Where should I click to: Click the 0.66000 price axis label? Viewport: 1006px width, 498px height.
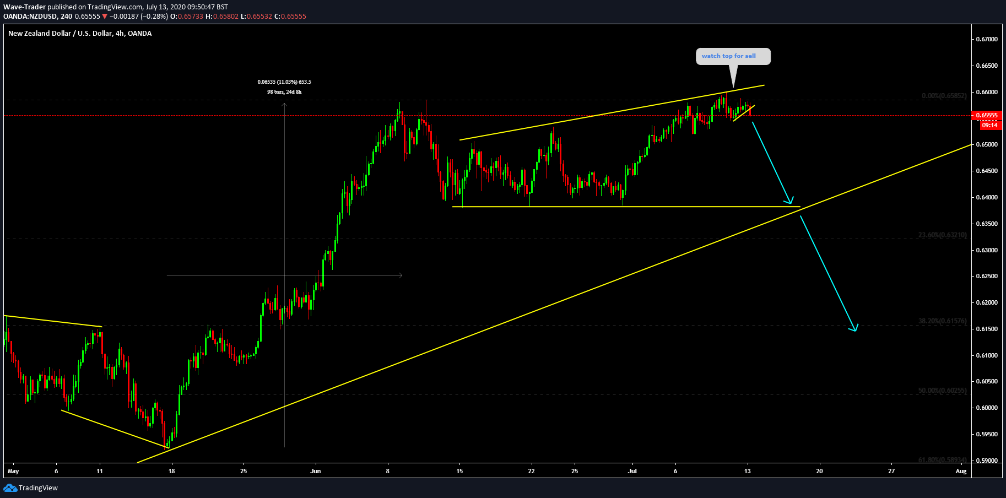pyautogui.click(x=987, y=92)
